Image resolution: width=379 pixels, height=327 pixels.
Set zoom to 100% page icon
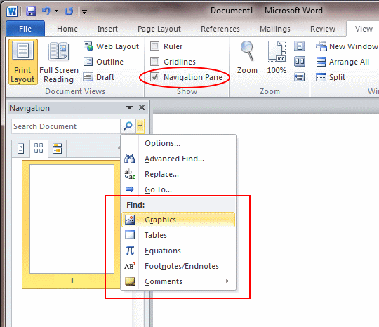(x=277, y=58)
